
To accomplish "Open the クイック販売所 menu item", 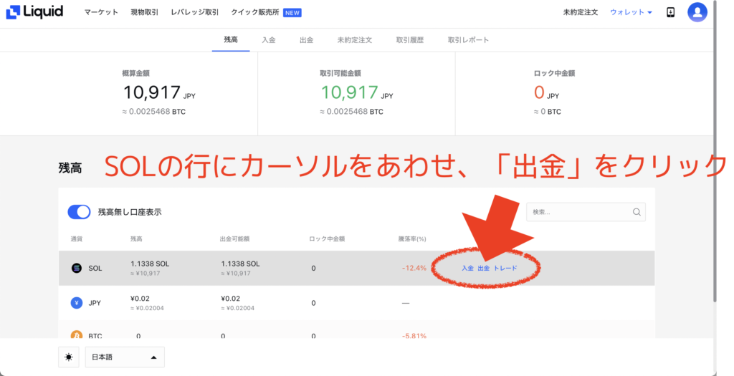I will point(254,12).
